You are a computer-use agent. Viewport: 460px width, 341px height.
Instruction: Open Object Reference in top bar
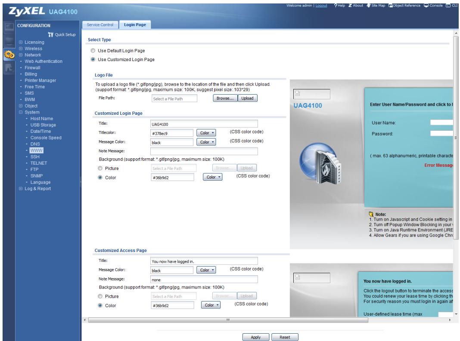coord(404,6)
